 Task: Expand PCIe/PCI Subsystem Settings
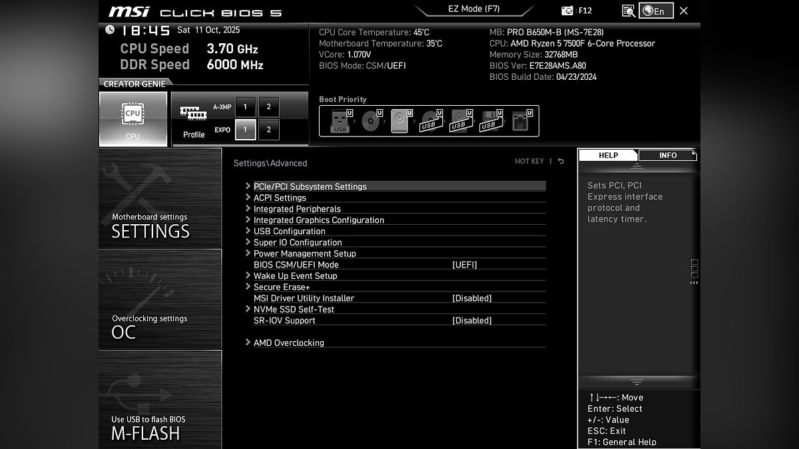click(x=310, y=187)
